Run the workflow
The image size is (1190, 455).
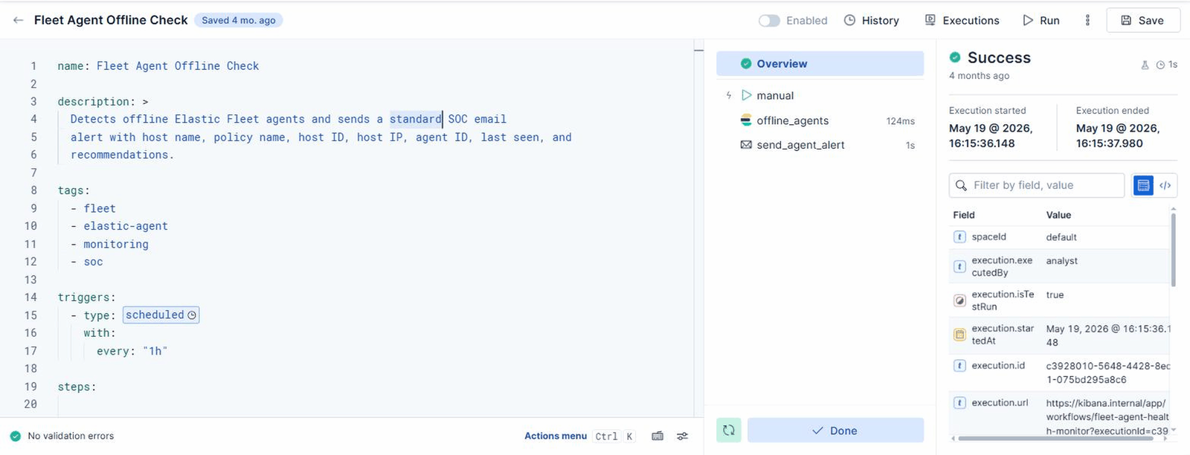point(1041,21)
